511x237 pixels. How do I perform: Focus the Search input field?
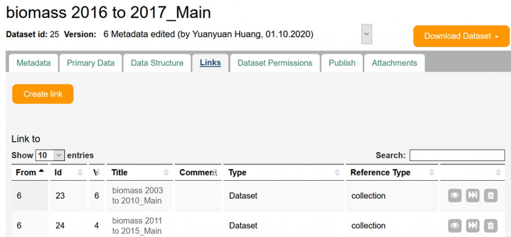tap(457, 155)
